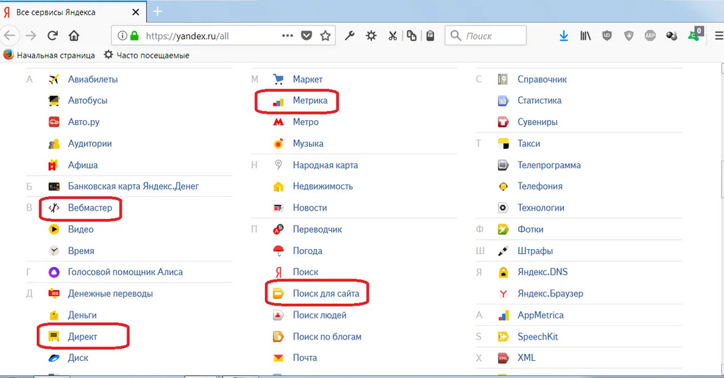Open the Часто посещаемые bookmarks folder

tap(147, 55)
